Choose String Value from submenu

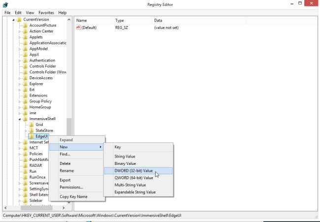pos(138,157)
